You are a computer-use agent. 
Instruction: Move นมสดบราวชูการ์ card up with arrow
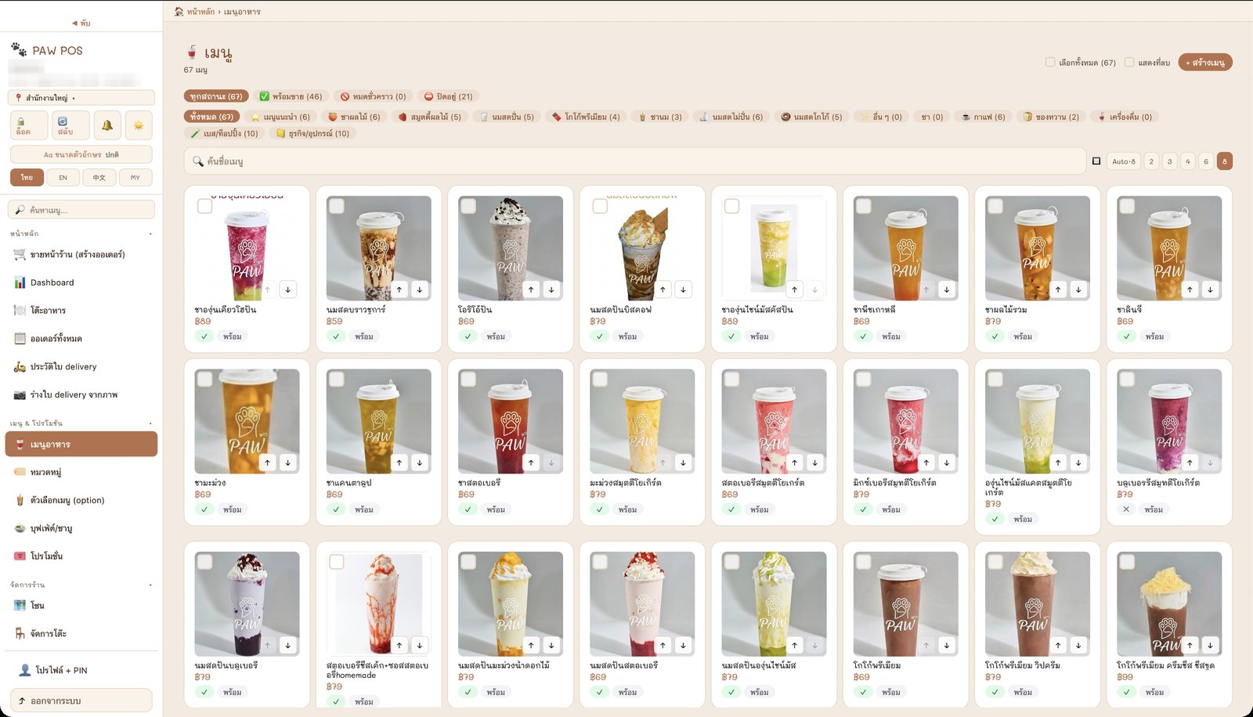(399, 290)
